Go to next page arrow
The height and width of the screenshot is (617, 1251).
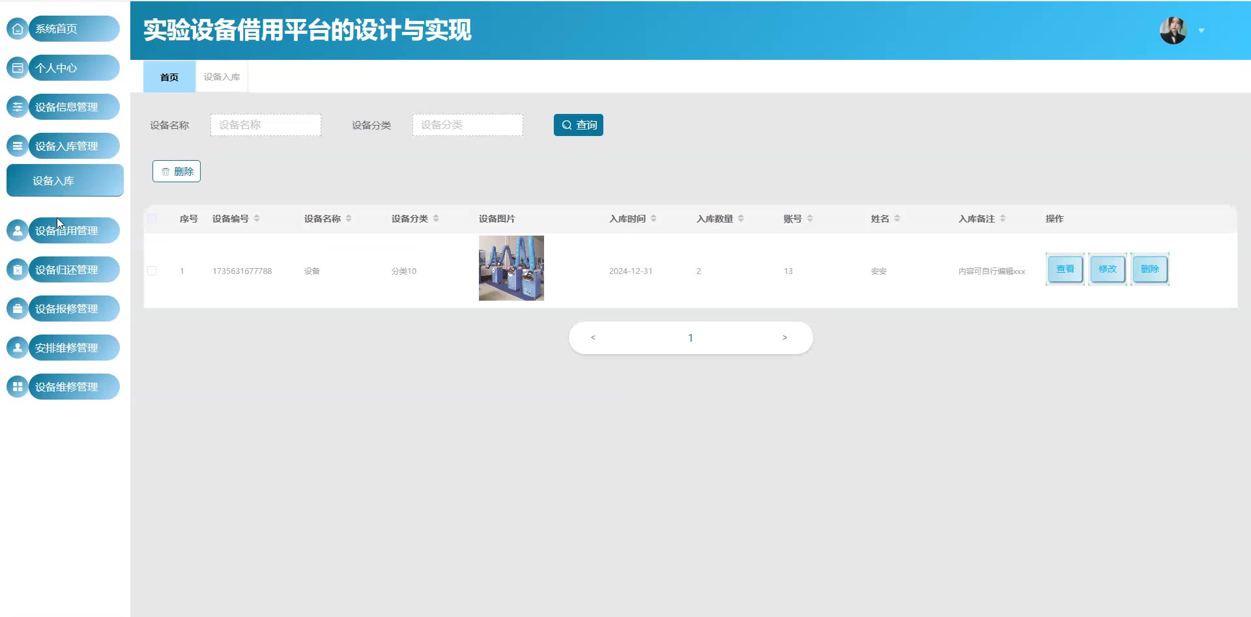784,337
